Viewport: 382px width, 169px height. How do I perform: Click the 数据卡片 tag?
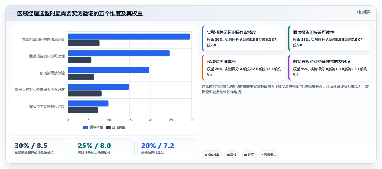point(269,155)
